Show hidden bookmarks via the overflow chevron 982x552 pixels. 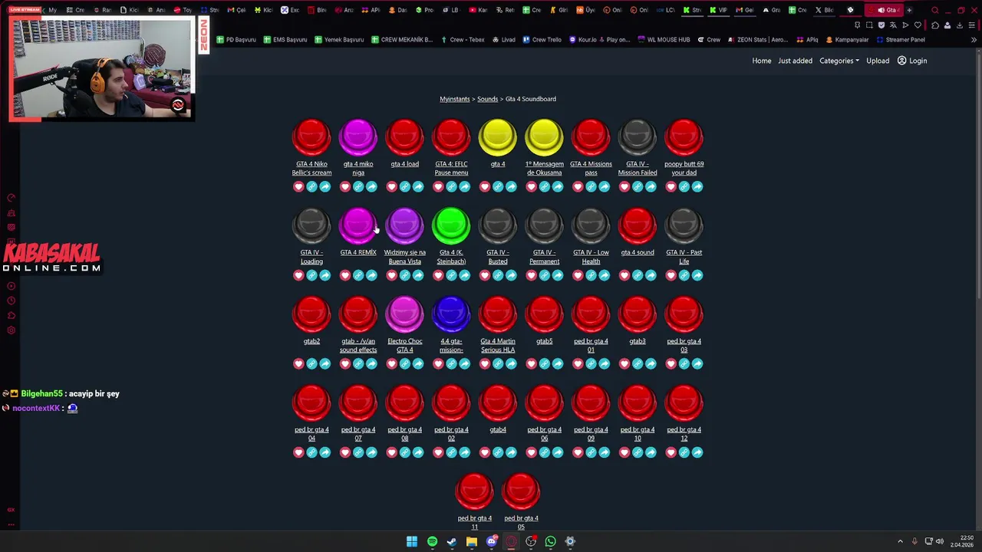(974, 40)
